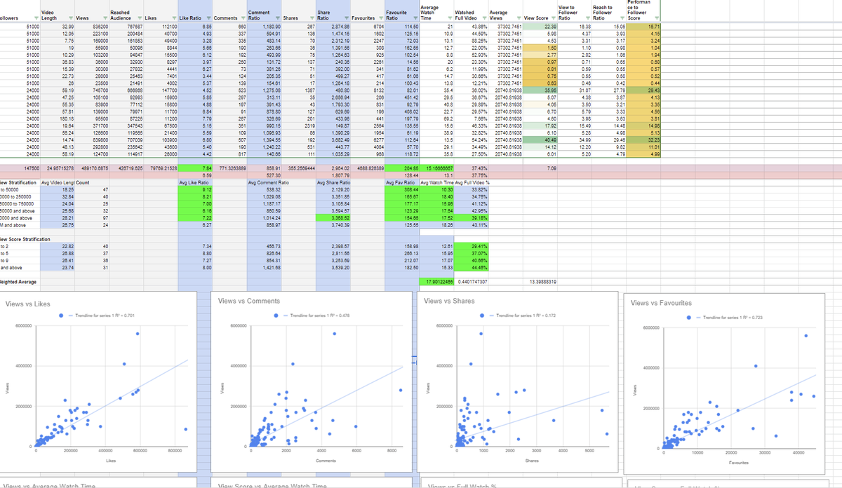
Task: Select the Video Length cell 180.18
Action: click(58, 118)
